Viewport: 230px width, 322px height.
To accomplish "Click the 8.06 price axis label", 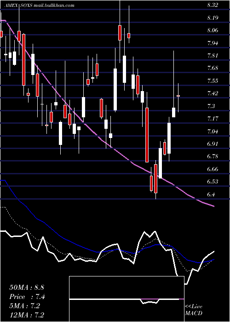I will pyautogui.click(x=213, y=30).
